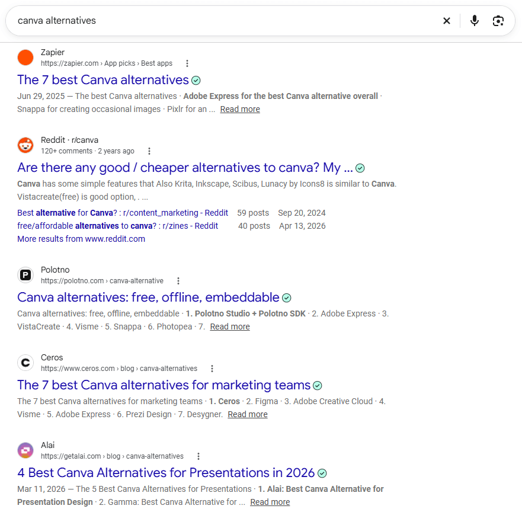Open free/affordable alternatives to canva r/zines link
The width and height of the screenshot is (522, 512).
click(117, 226)
